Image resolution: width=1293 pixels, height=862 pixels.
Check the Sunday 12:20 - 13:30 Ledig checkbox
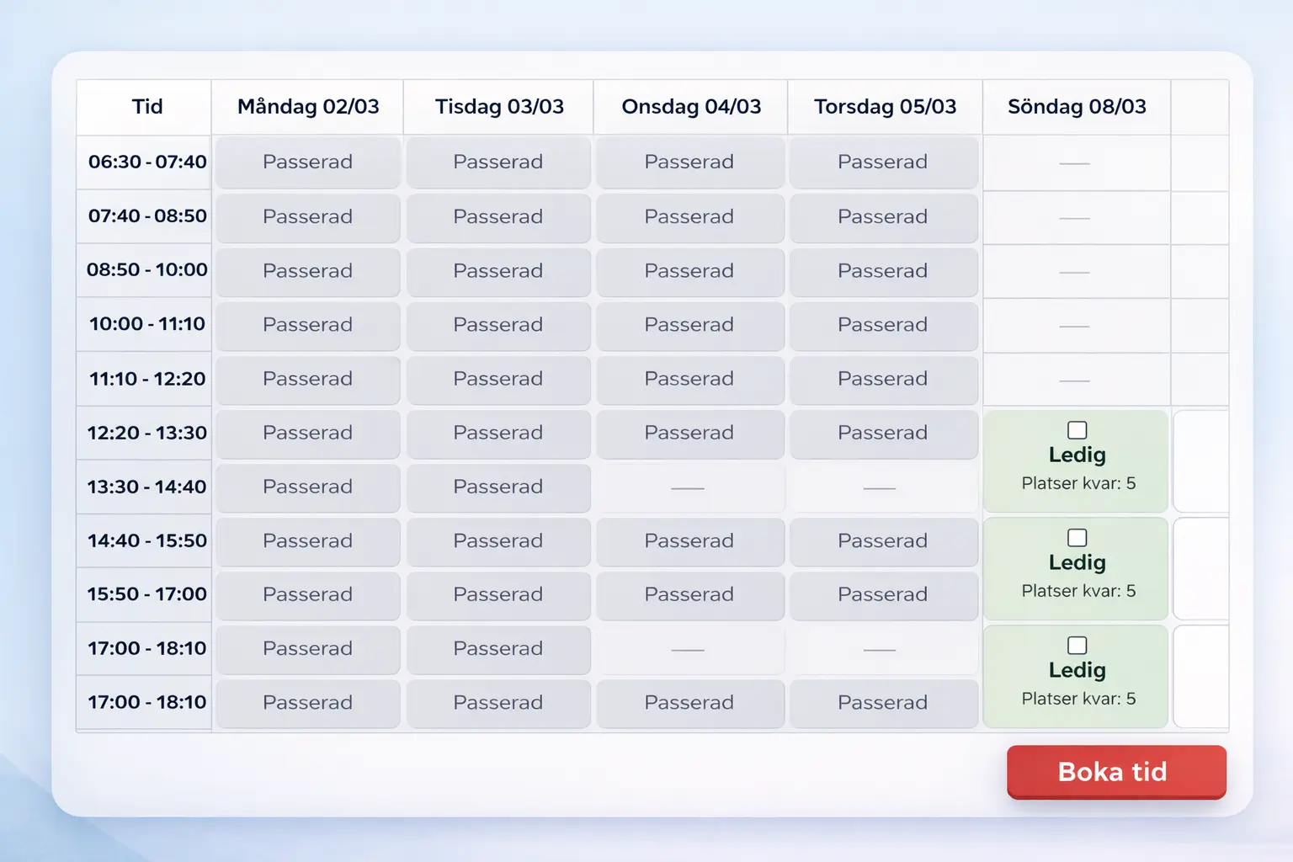1077,430
